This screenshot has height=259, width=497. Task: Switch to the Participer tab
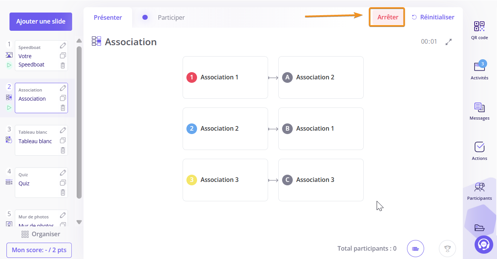[x=171, y=17]
